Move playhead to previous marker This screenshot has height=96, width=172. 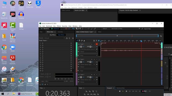click(x=130, y=91)
